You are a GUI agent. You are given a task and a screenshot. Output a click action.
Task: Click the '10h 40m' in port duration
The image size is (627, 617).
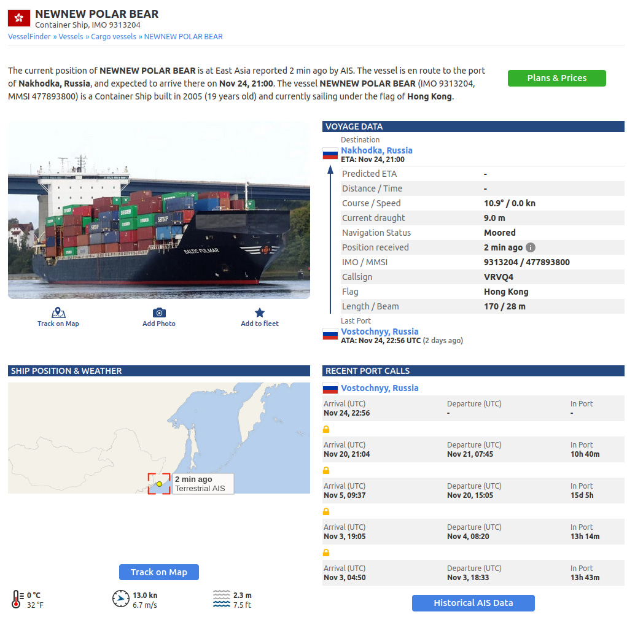pos(585,454)
